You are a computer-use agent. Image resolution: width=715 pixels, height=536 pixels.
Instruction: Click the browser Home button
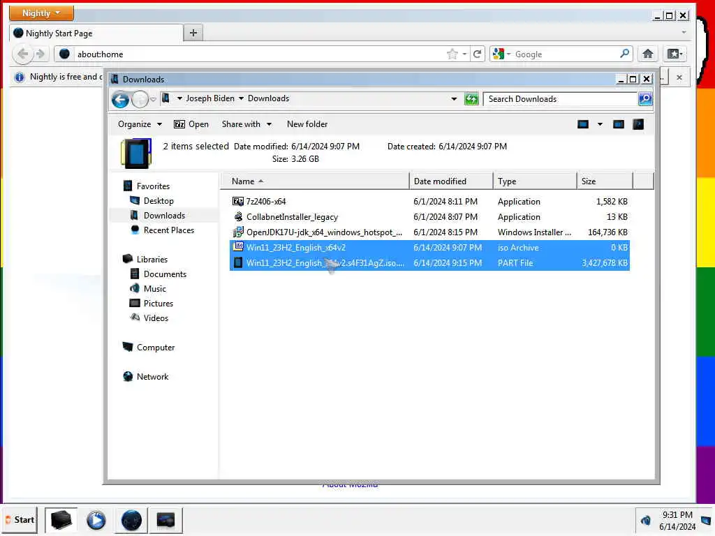click(647, 54)
